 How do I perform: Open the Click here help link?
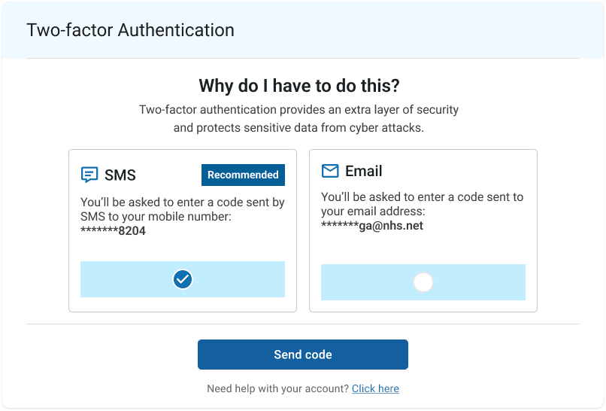coord(375,388)
